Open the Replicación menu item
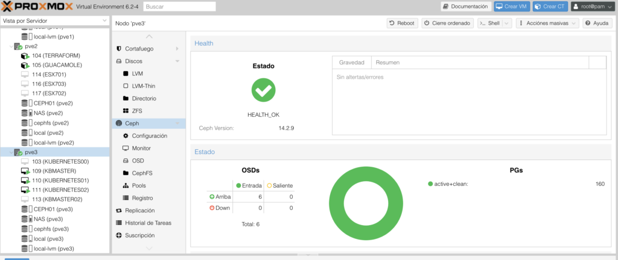This screenshot has width=618, height=260. point(148,211)
